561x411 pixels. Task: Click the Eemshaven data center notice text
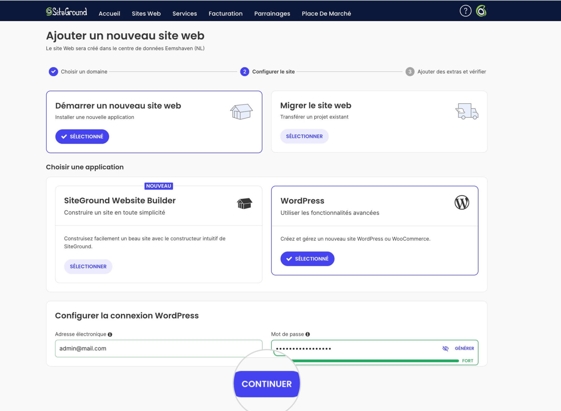[x=125, y=48]
